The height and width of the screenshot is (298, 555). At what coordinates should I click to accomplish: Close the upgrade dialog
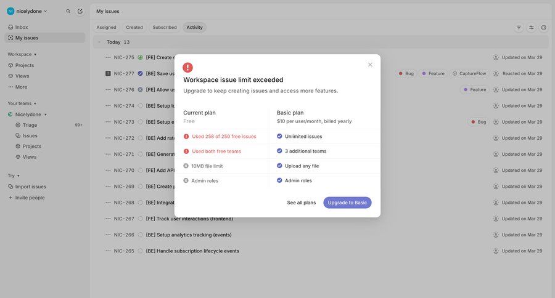(x=370, y=65)
